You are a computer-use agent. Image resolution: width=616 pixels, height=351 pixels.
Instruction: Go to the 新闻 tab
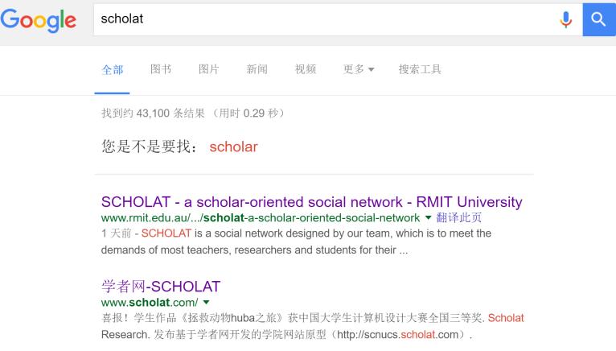[257, 69]
